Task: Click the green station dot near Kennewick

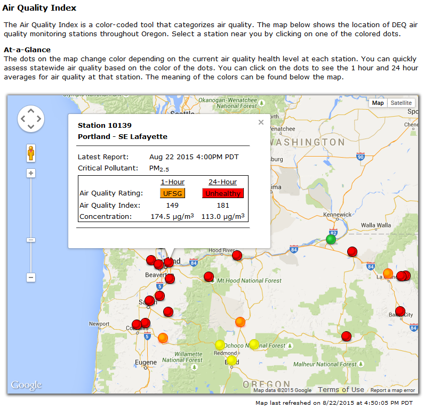Action: 331,239
